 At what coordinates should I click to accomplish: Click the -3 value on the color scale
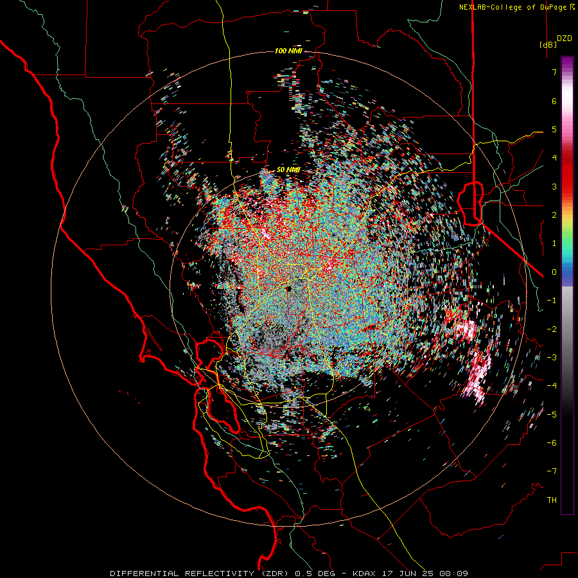tap(552, 357)
